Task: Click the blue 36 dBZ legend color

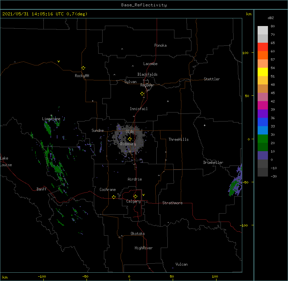Action: [263, 122]
